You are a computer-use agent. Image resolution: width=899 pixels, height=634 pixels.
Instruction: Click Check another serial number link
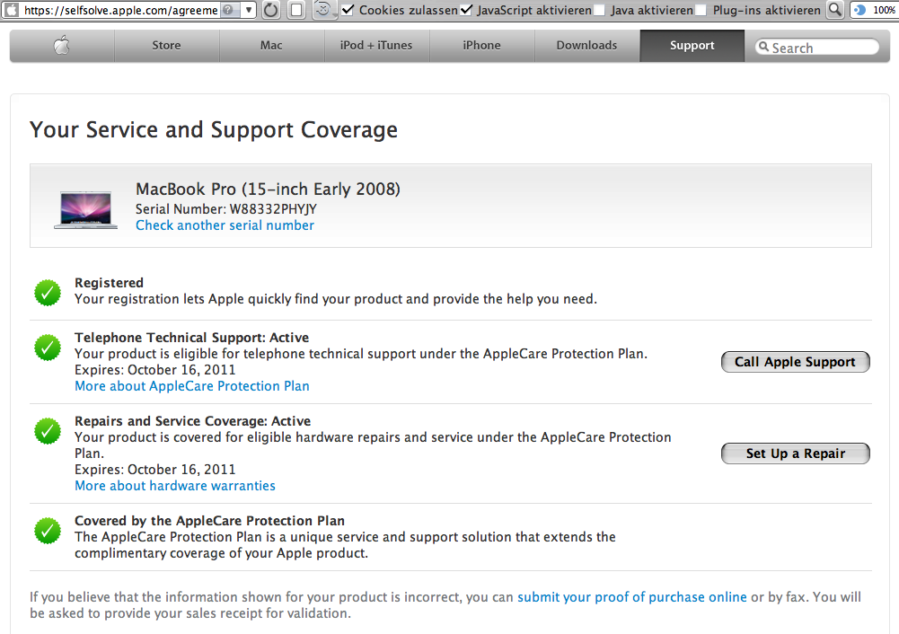225,225
